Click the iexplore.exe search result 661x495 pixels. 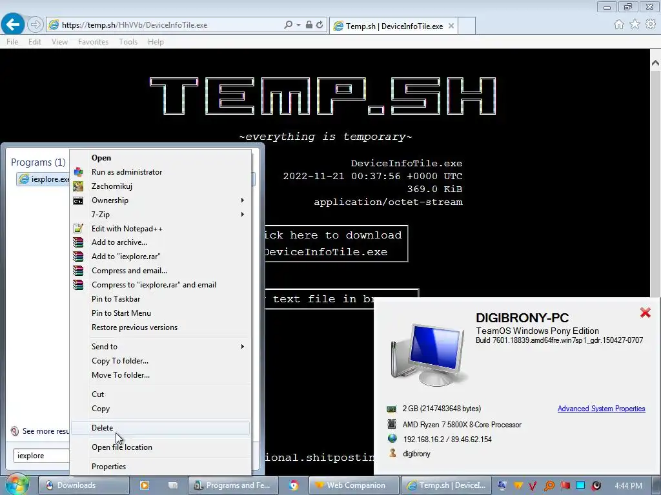[43, 179]
